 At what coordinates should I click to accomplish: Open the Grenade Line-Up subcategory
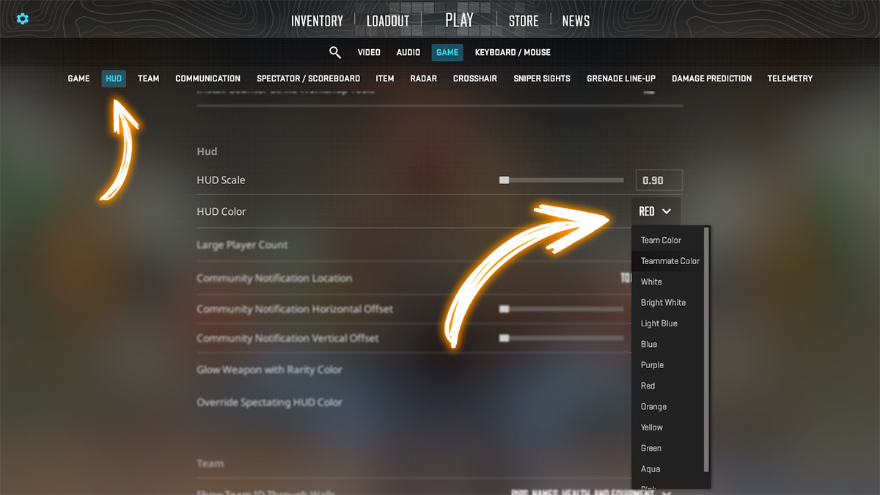[x=621, y=78]
